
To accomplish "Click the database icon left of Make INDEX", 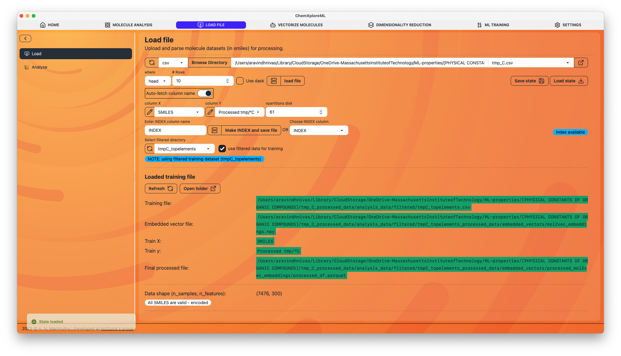I will pyautogui.click(x=215, y=130).
